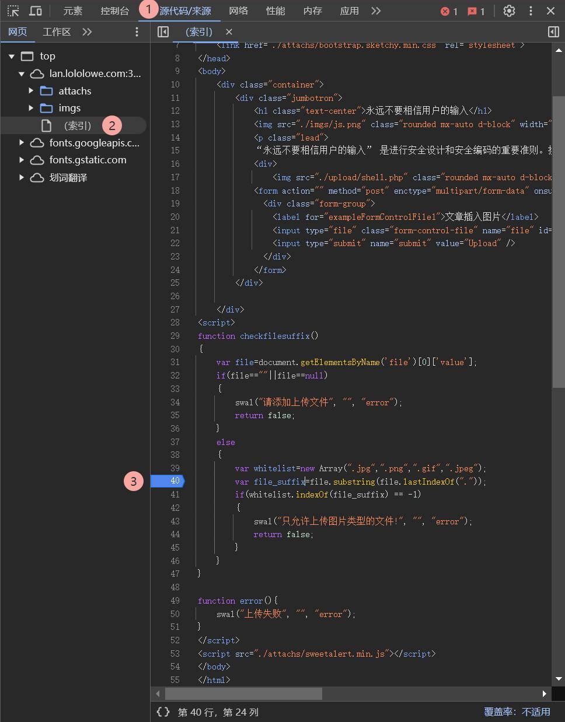Image resolution: width=565 pixels, height=722 pixels.
Task: Open the navigator pane three-dot menu
Action: pyautogui.click(x=137, y=32)
